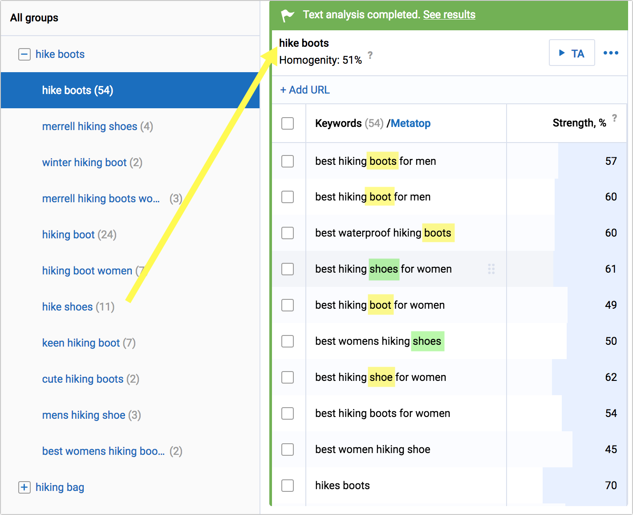Click the Homogenity help question mark
This screenshot has width=633, height=515.
point(370,56)
